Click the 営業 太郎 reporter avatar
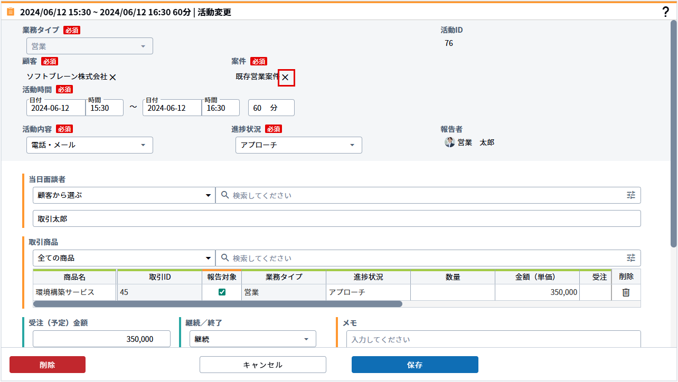The width and height of the screenshot is (678, 382). (450, 142)
